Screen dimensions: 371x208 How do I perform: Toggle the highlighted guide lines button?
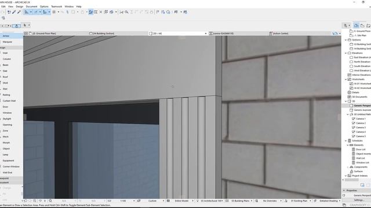[x=27, y=12]
